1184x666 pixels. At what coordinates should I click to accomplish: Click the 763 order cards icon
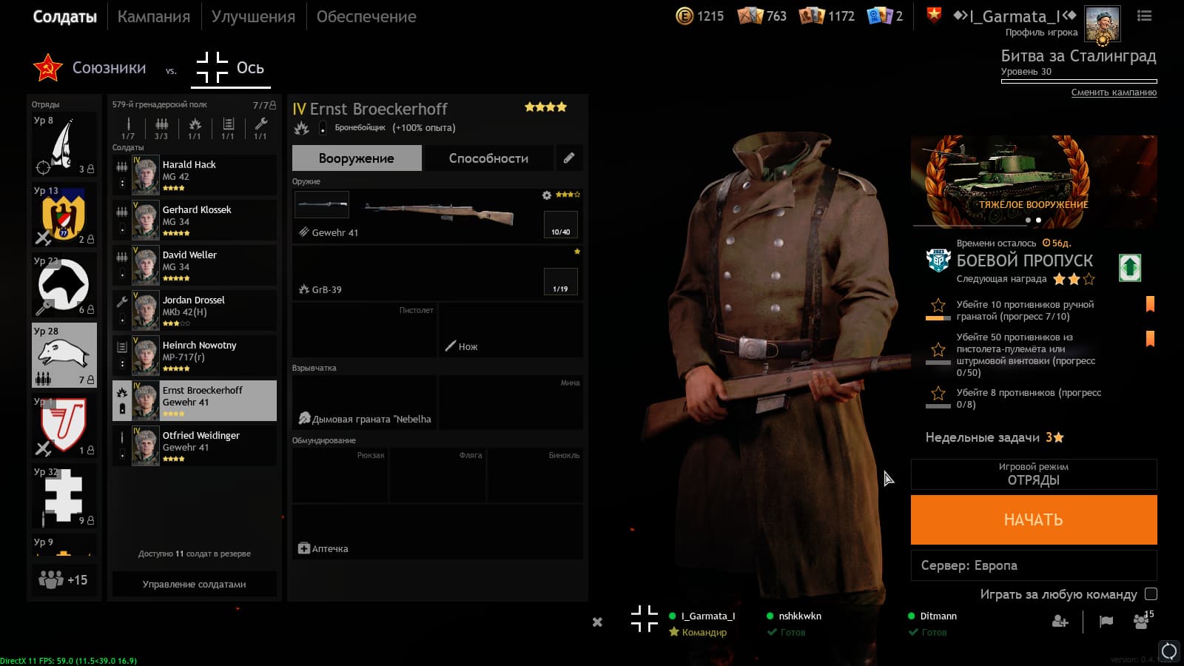[x=750, y=16]
